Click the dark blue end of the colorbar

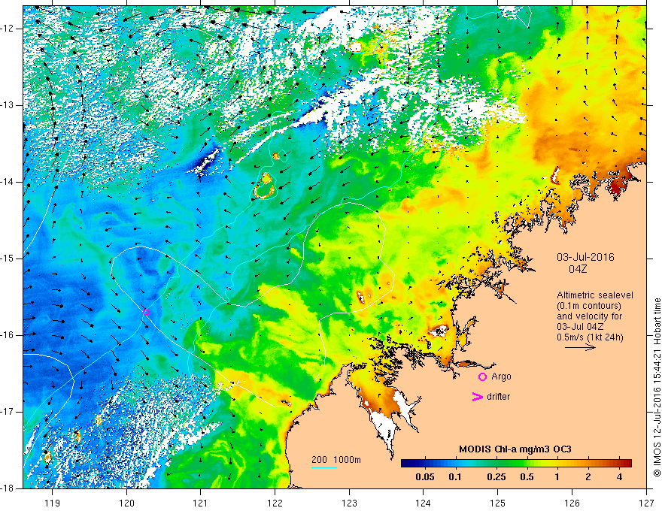(x=408, y=464)
